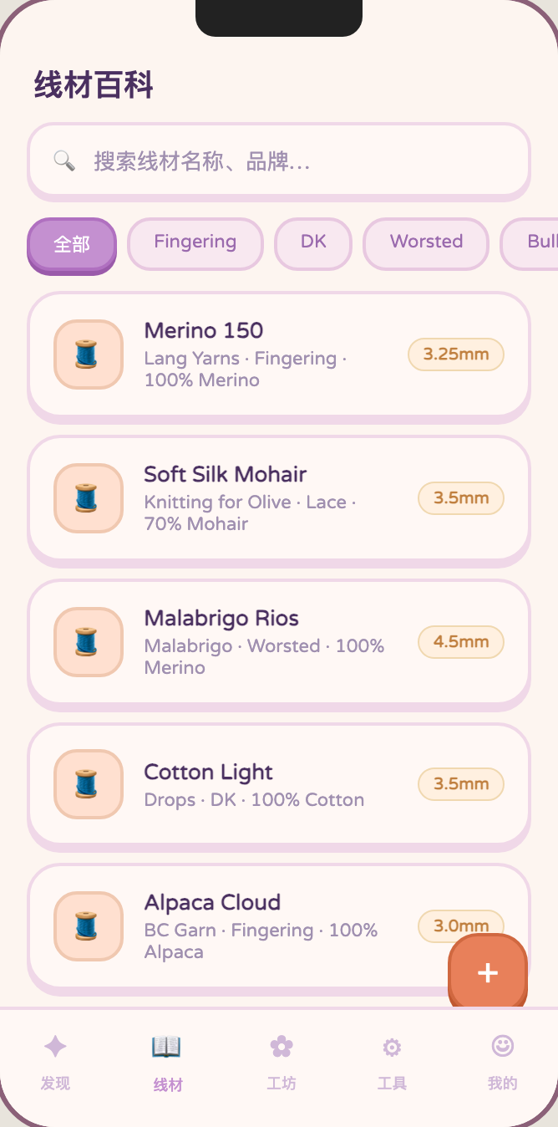Tap the Alpaca Cloud spool icon
The image size is (558, 1127).
(x=88, y=926)
